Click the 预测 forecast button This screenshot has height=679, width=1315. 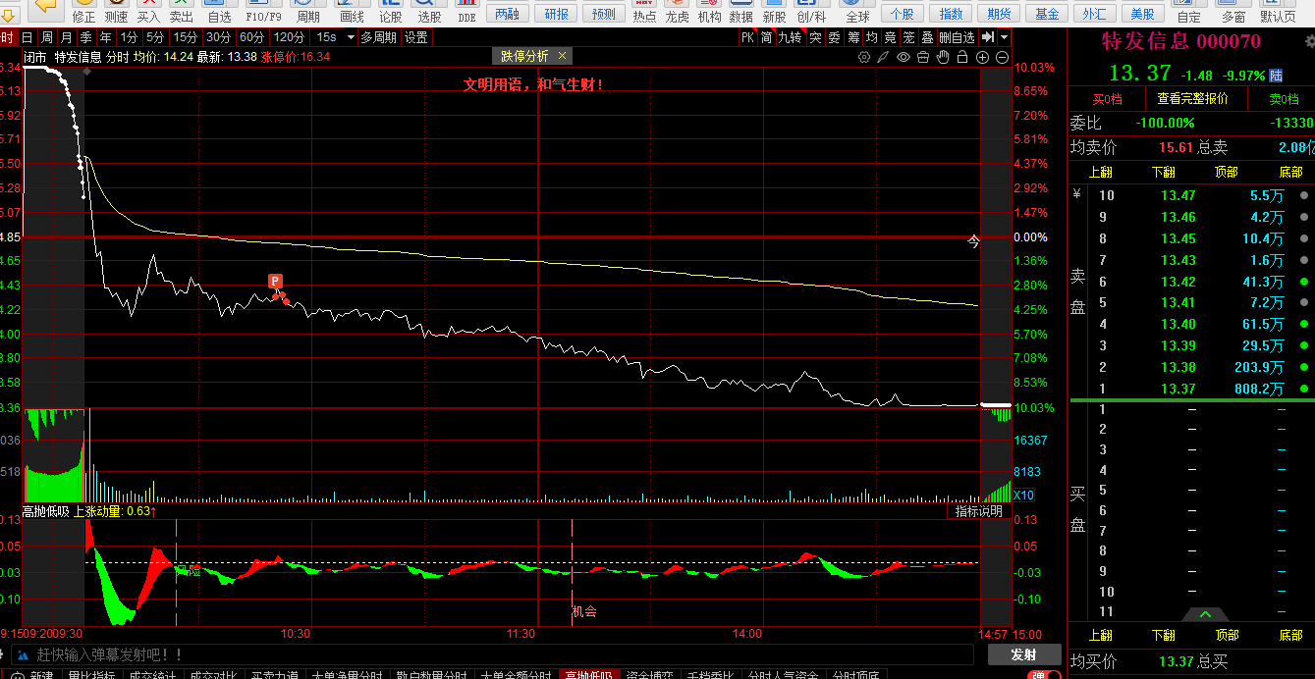605,14
